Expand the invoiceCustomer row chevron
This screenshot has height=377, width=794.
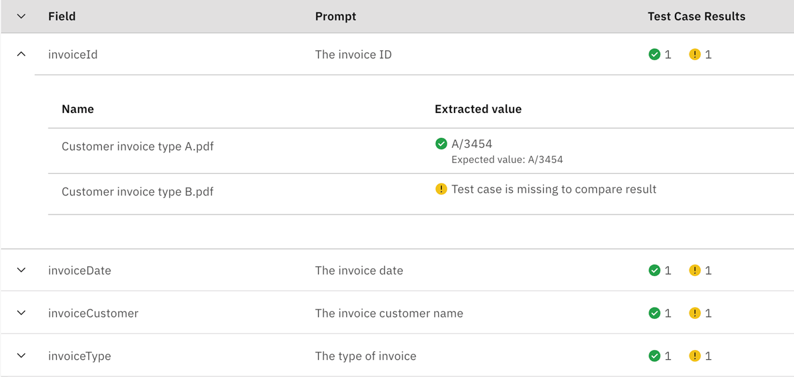[21, 313]
